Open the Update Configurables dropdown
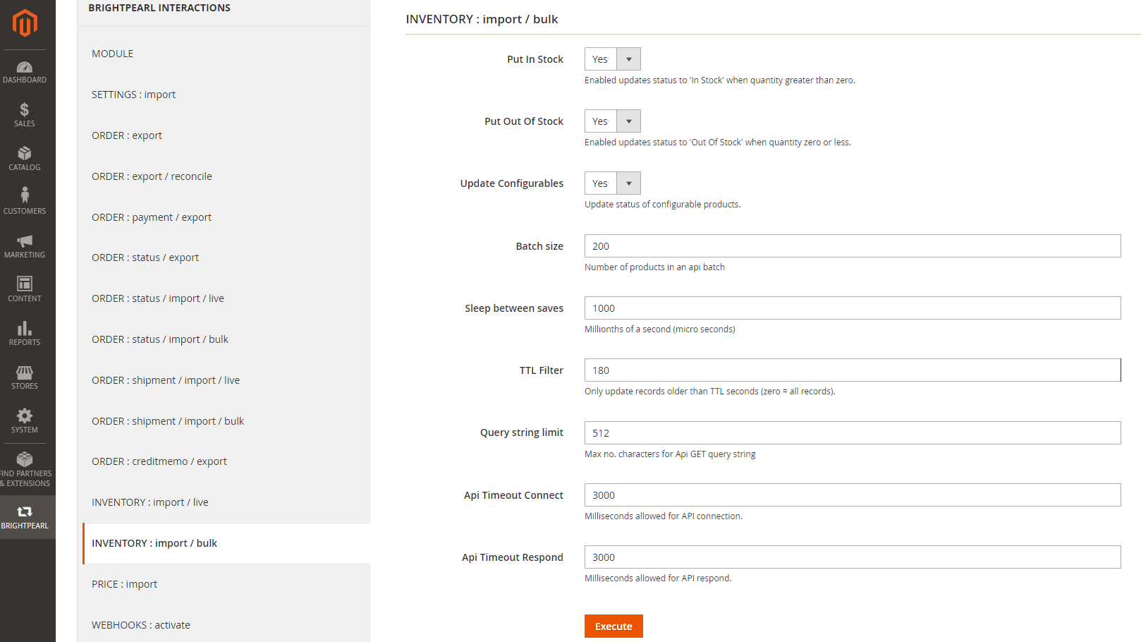 pyautogui.click(x=629, y=183)
